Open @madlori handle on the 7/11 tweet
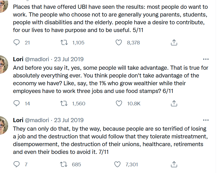 [37, 120]
